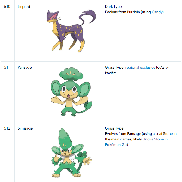The image size is (182, 182).
Task: Click the Grass Type text for Simisage
Action: tap(114, 128)
